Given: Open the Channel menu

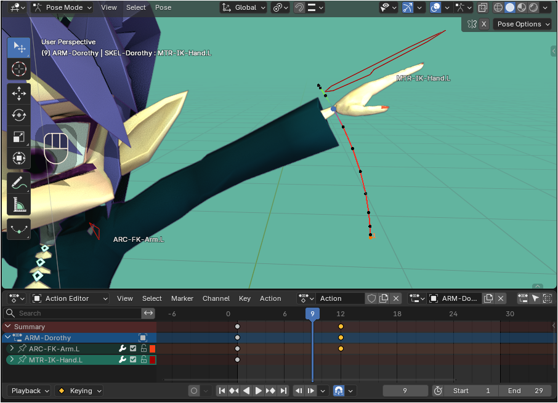Looking at the screenshot, I should point(216,298).
